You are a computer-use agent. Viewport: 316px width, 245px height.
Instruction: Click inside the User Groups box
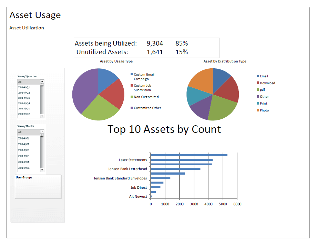click(x=38, y=186)
